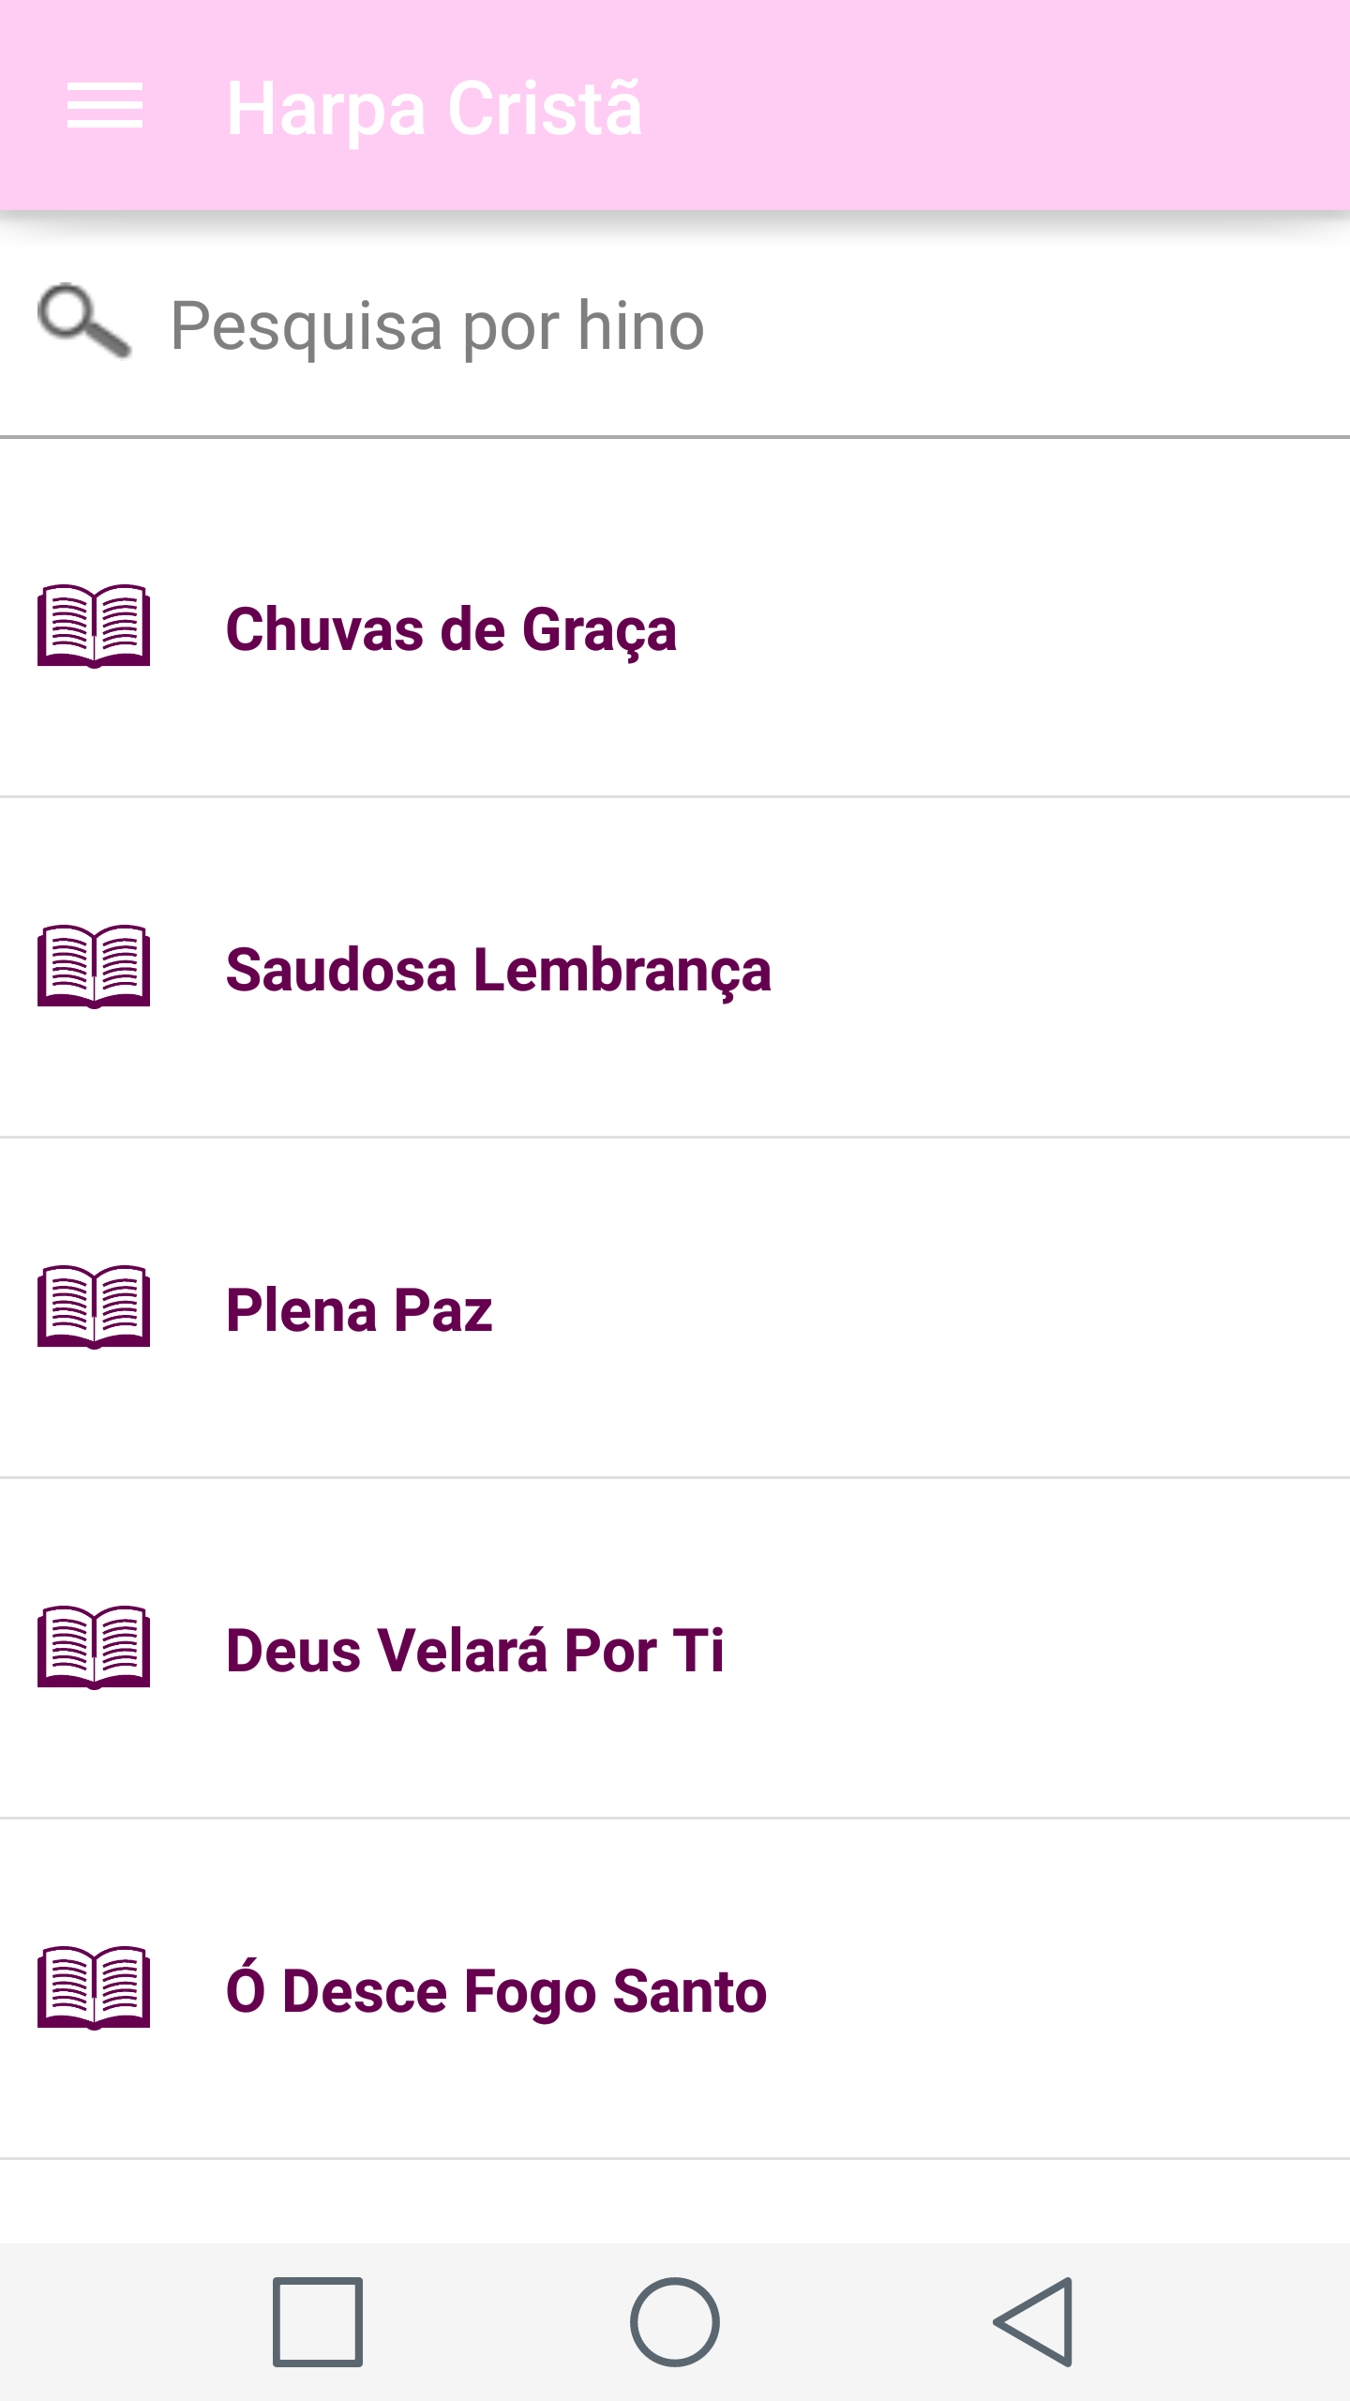Open recent apps with the square button
The height and width of the screenshot is (2401, 1350).
click(318, 2321)
